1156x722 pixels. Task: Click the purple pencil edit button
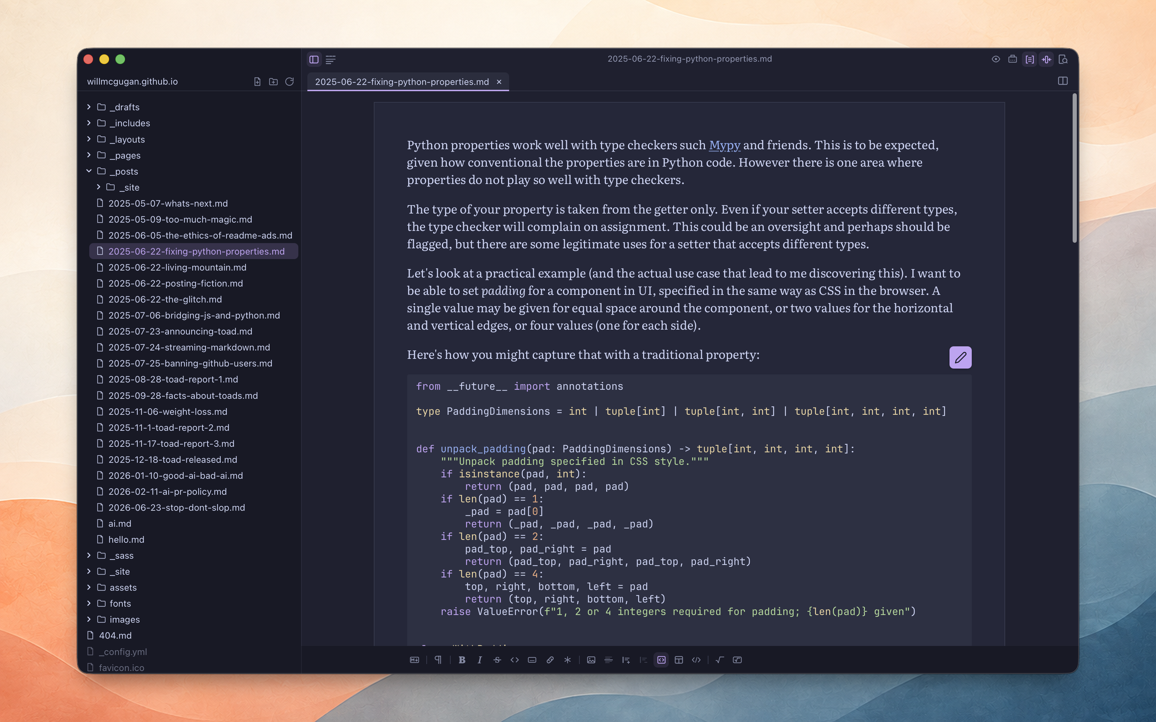point(960,357)
